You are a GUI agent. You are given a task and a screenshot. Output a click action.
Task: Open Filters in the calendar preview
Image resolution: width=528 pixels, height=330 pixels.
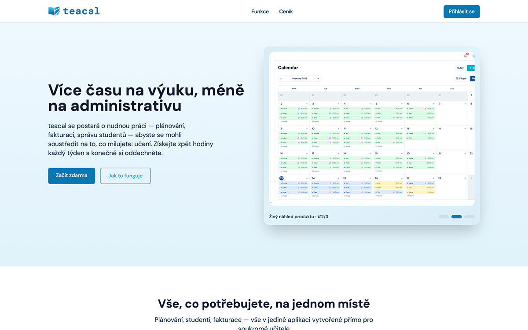461,79
